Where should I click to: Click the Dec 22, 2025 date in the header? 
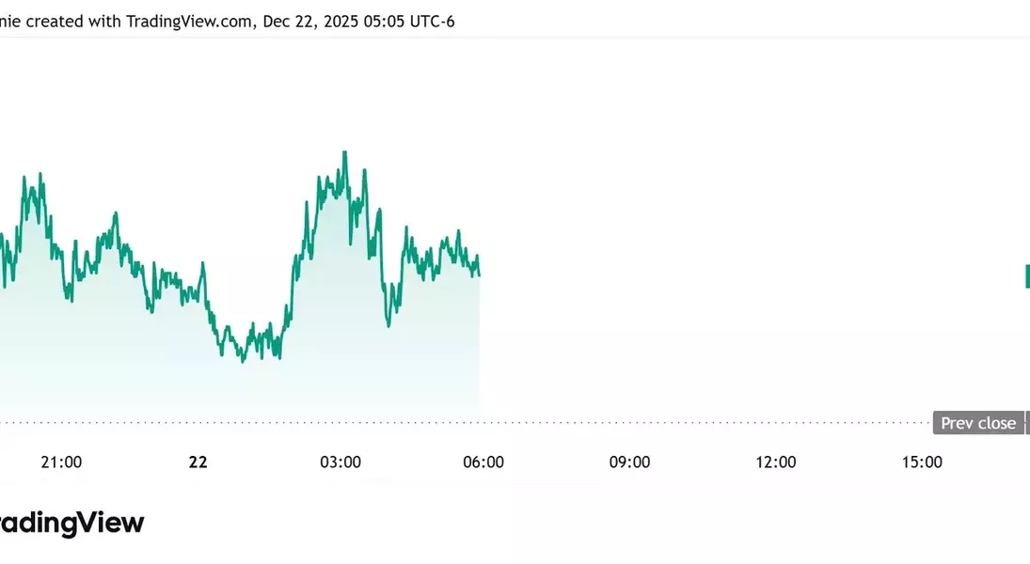(310, 21)
